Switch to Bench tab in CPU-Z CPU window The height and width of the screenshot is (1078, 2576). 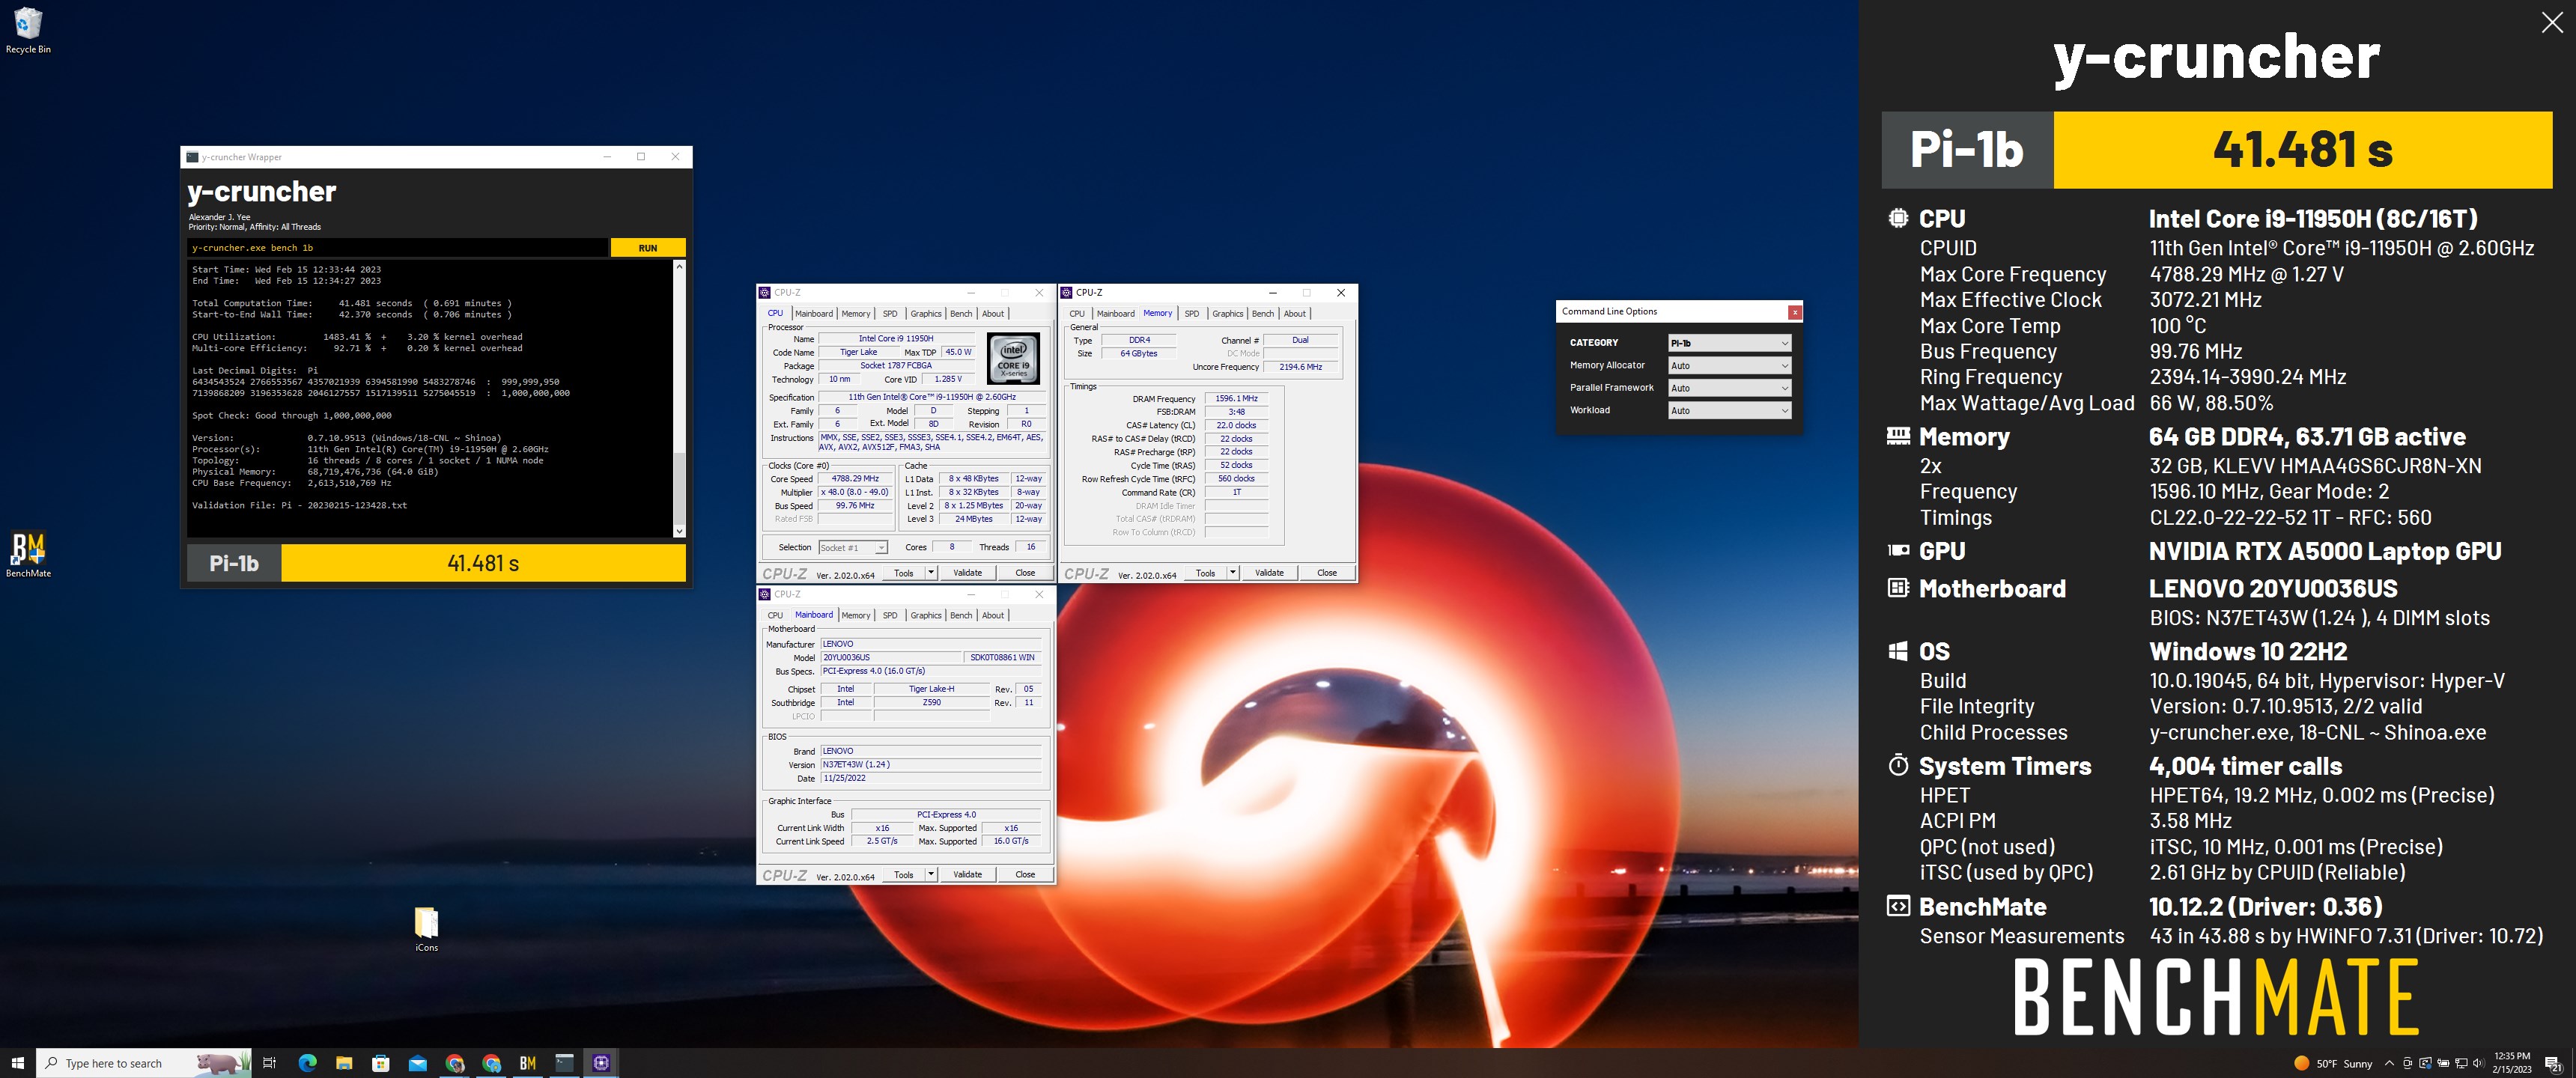(961, 314)
